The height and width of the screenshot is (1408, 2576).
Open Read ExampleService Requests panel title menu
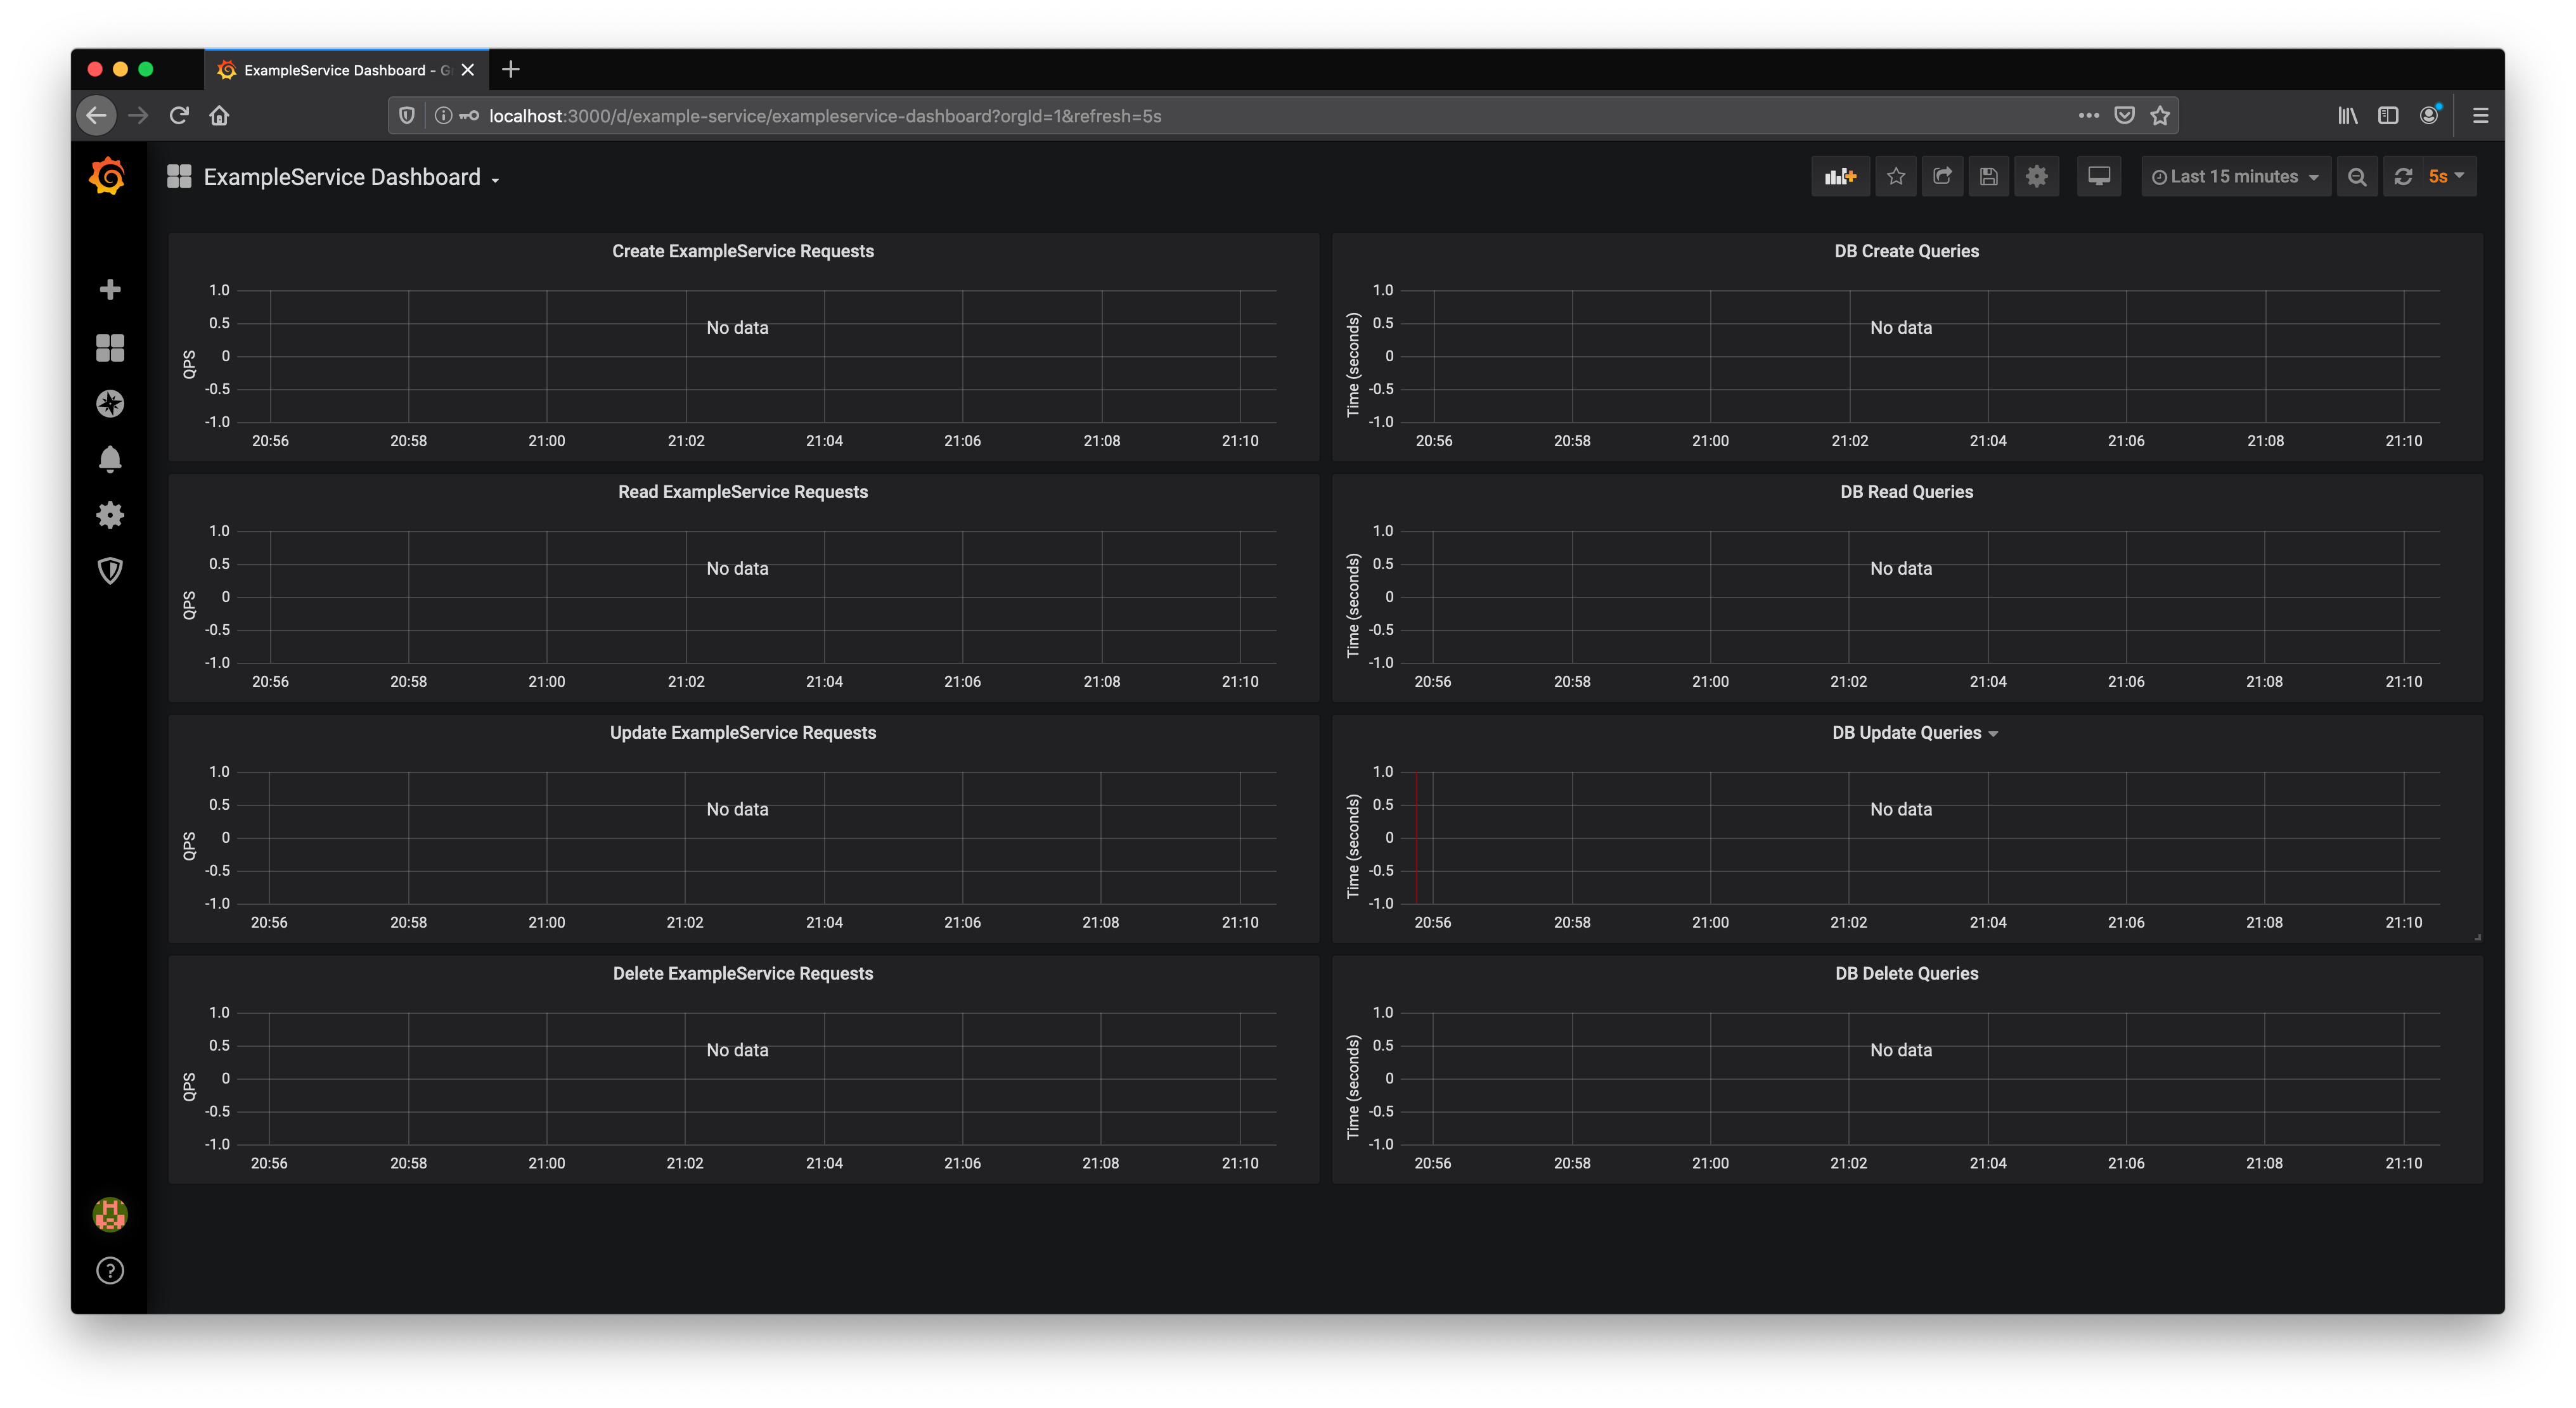click(x=743, y=492)
